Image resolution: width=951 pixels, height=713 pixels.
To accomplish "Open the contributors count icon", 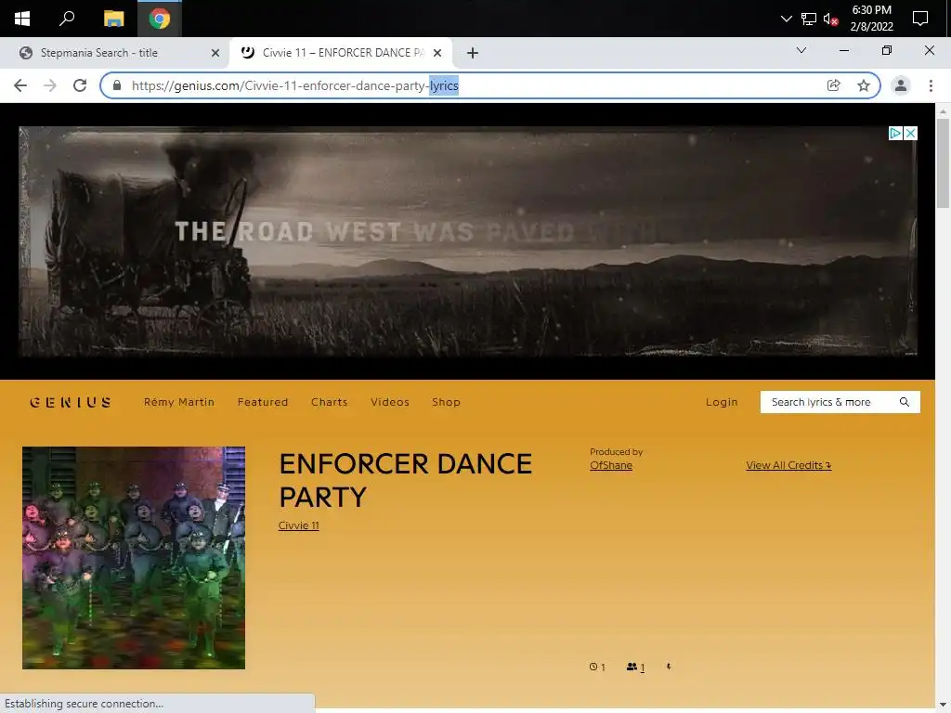I will point(635,667).
